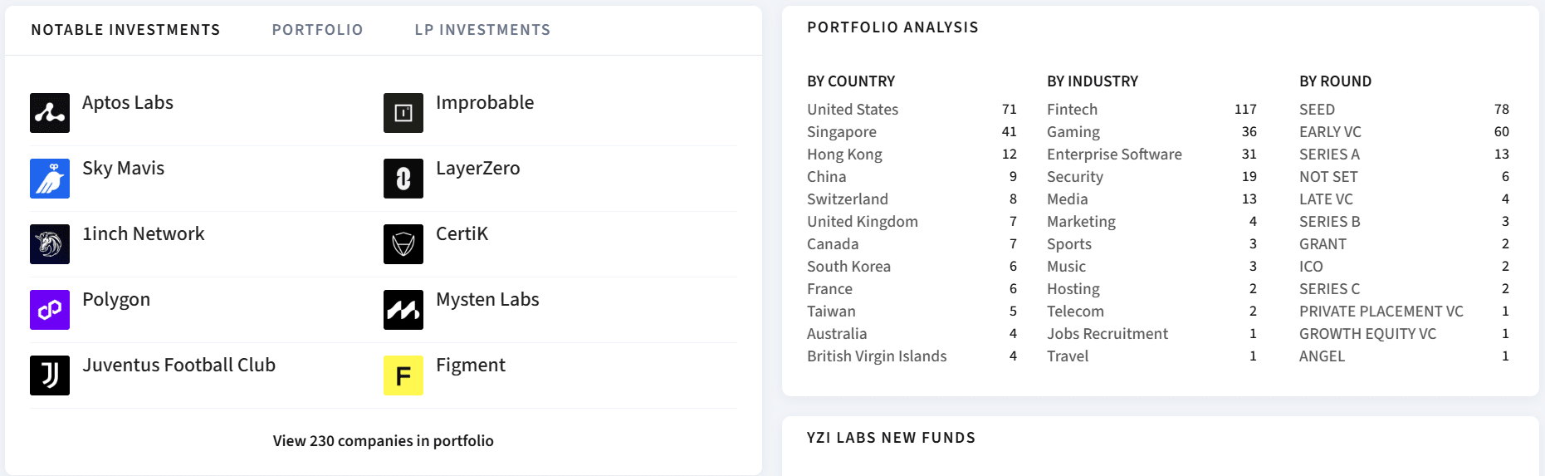The image size is (1545, 476).
Task: Click the Juventus Football Club logo
Action: coord(50,375)
